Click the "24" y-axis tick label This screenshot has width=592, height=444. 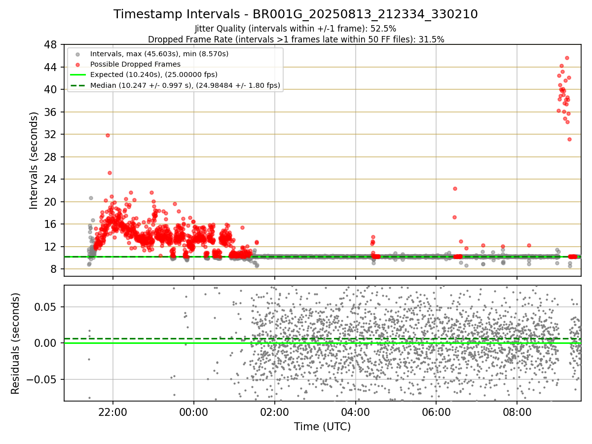click(51, 180)
